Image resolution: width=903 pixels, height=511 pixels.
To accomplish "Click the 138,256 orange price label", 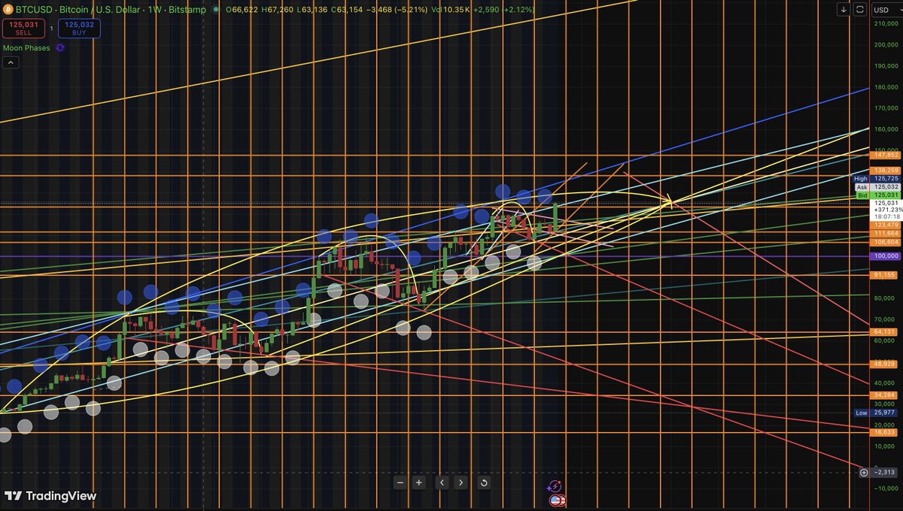I will coord(885,171).
